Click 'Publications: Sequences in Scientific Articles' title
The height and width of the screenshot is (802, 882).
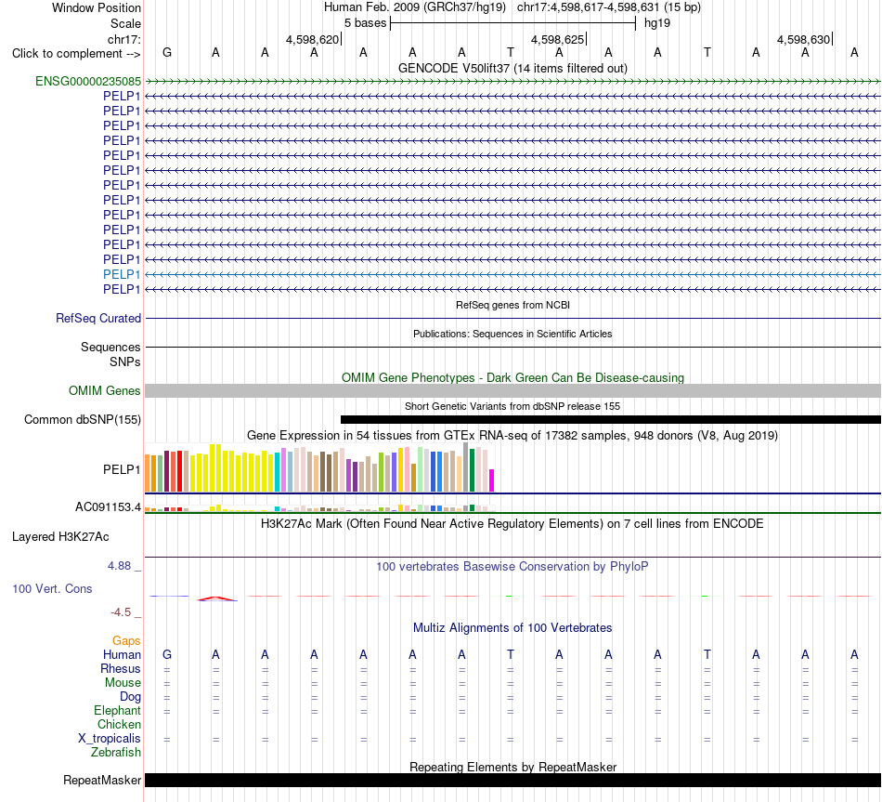512,334
